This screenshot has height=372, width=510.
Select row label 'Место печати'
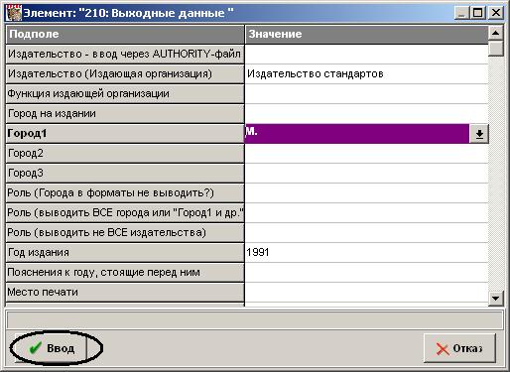[125, 293]
